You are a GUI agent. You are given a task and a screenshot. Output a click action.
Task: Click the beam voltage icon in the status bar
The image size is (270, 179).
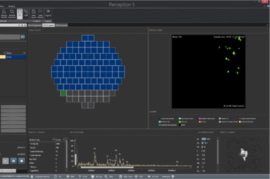point(80,177)
